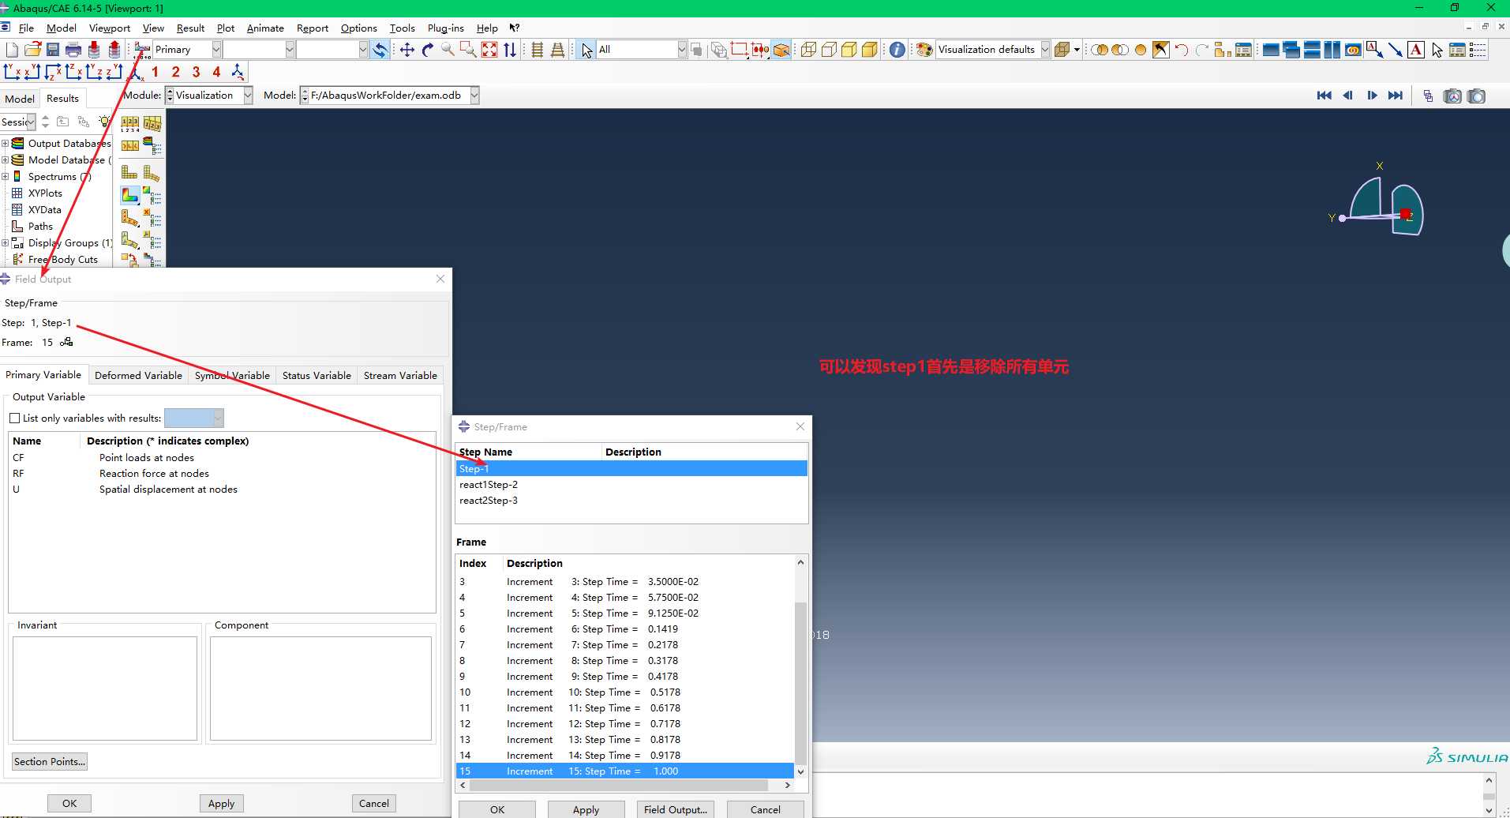Image resolution: width=1510 pixels, height=818 pixels.
Task: Expand the Display Groups tree node
Action: point(6,242)
